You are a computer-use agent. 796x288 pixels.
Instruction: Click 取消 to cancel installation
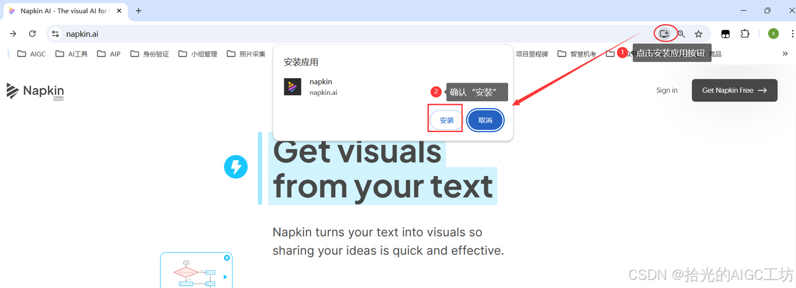[485, 120]
